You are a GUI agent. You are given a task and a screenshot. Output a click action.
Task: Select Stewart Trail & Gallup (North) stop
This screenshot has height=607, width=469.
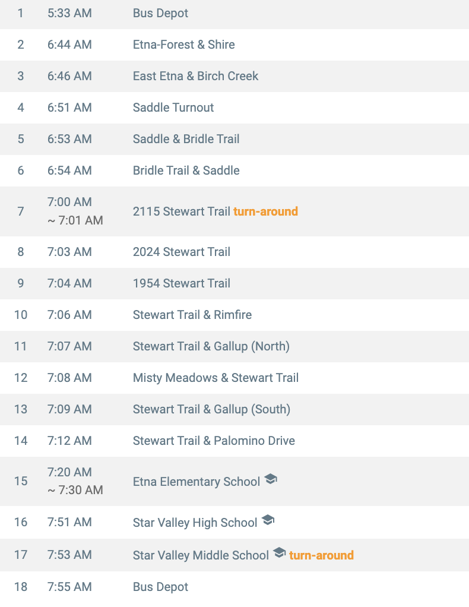211,346
